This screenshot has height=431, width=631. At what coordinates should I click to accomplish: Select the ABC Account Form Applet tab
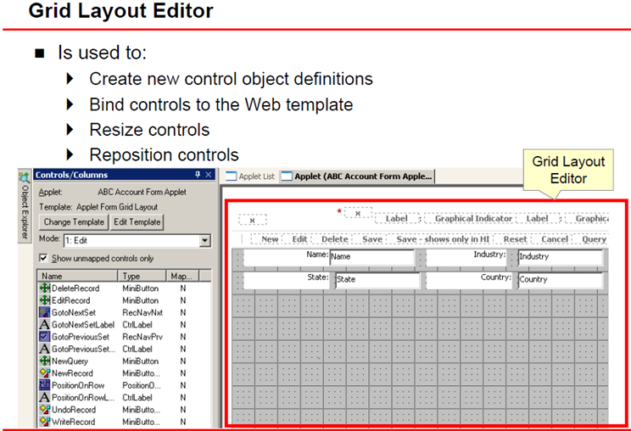(357, 176)
